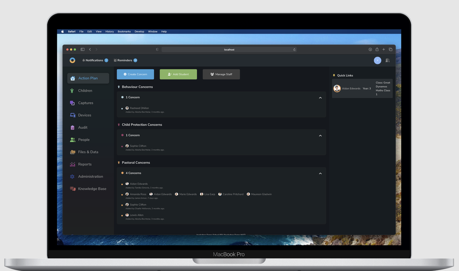Click '1 Concern' under Child Protection Concerns

point(133,135)
